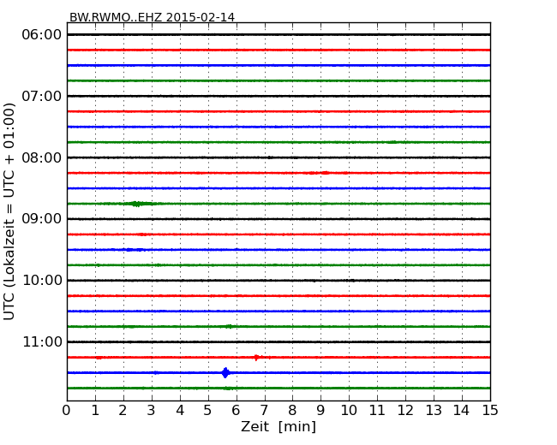
Task: Click the plot title BW.RWMO..EHZ 2015-02-14
Action: [x=152, y=17]
